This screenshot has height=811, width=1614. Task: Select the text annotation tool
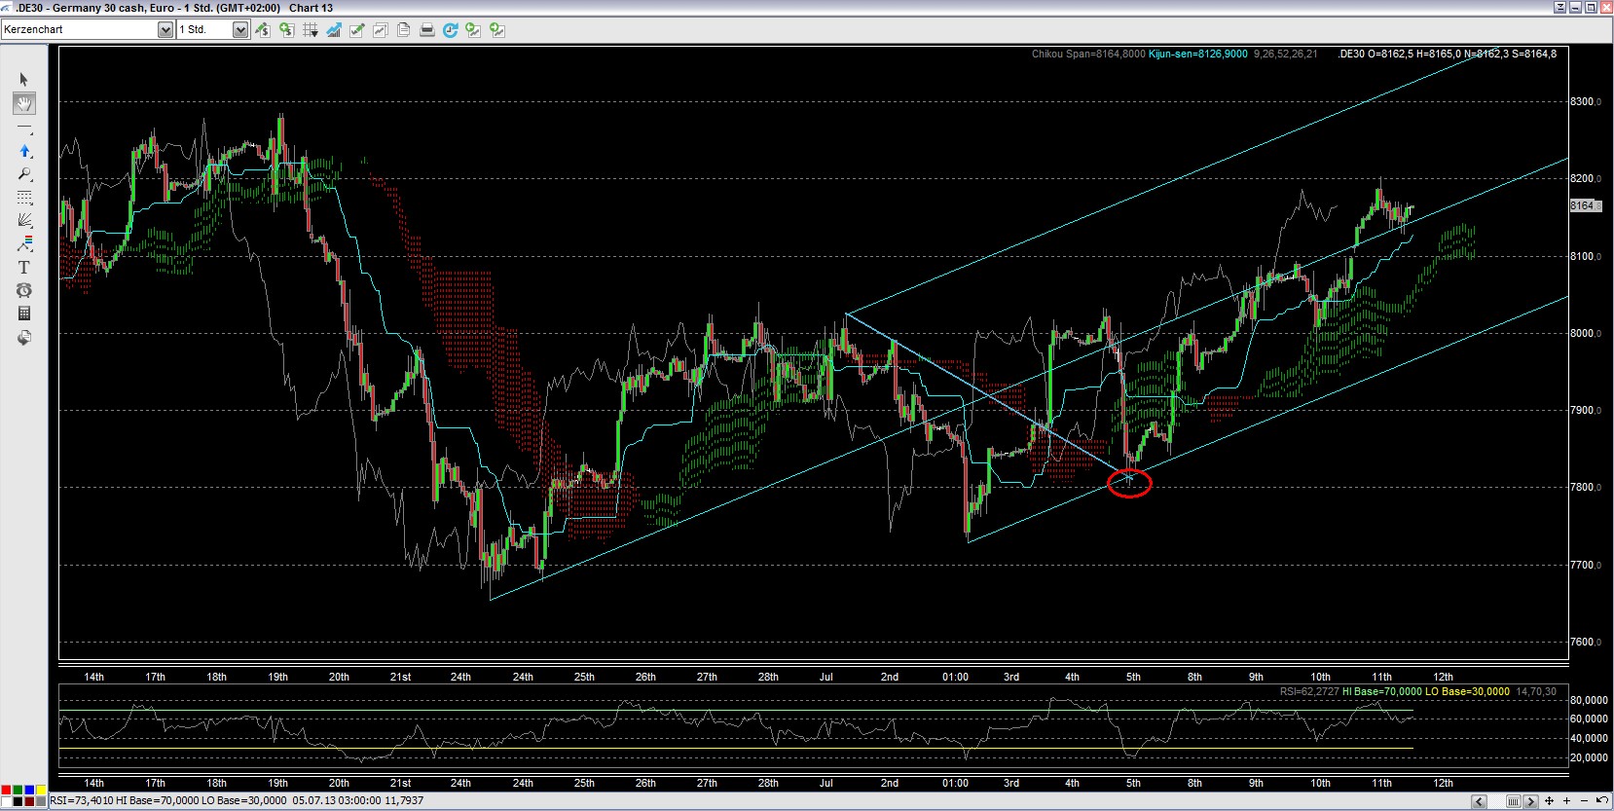pyautogui.click(x=24, y=267)
